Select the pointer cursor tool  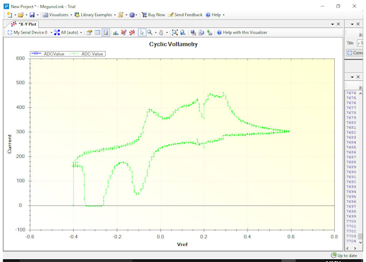click(142, 33)
